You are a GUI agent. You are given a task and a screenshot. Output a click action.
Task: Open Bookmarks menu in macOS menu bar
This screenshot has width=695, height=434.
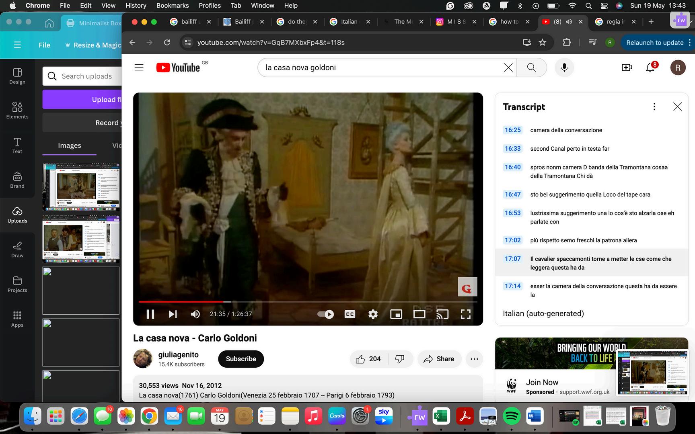pos(173,6)
